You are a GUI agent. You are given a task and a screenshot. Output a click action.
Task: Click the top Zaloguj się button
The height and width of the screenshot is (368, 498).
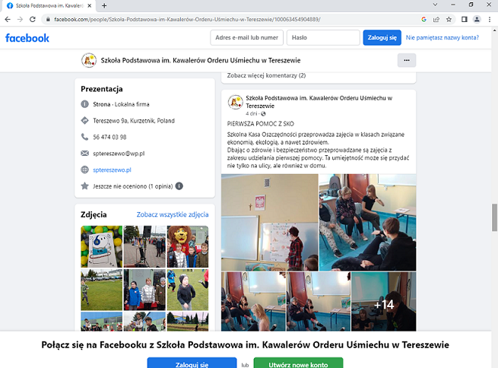(382, 38)
